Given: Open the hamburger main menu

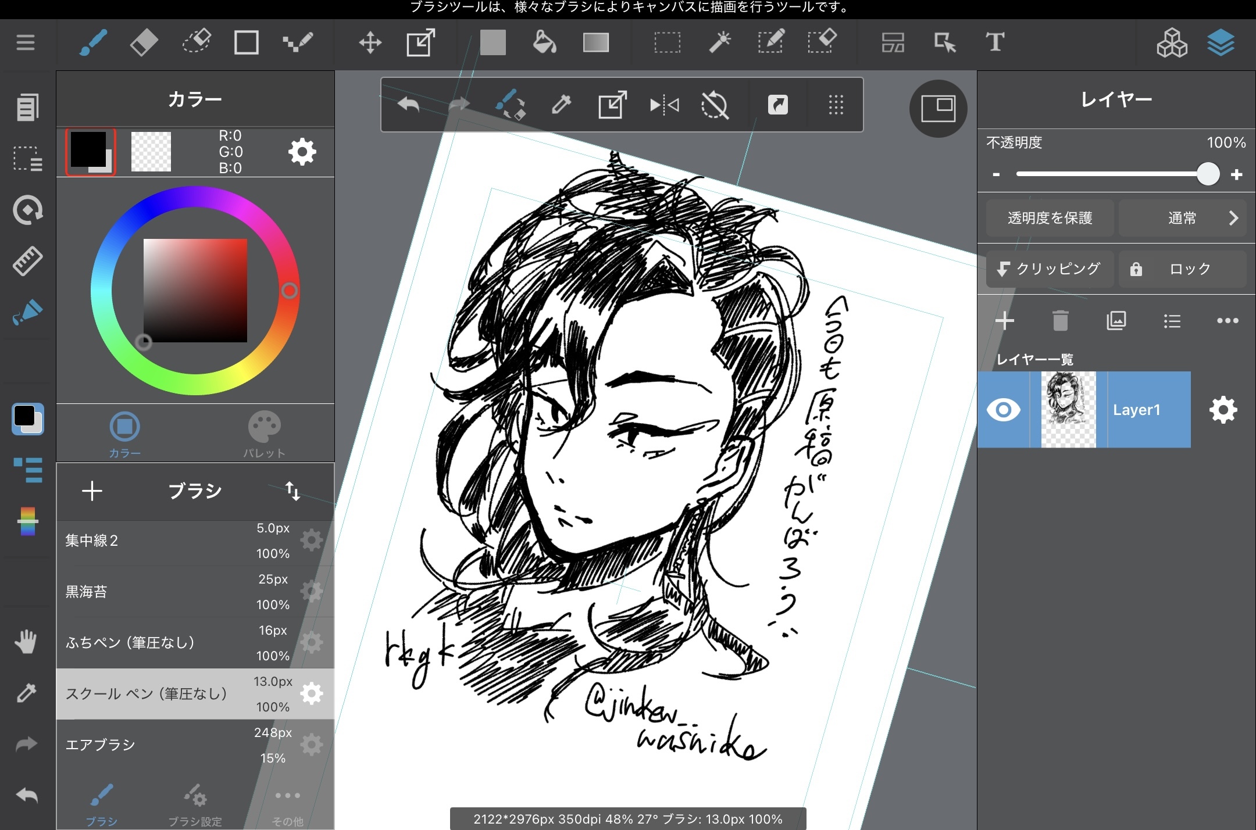Looking at the screenshot, I should [26, 42].
